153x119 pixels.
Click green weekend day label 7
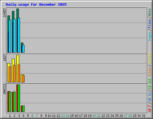[x=37, y=116]
